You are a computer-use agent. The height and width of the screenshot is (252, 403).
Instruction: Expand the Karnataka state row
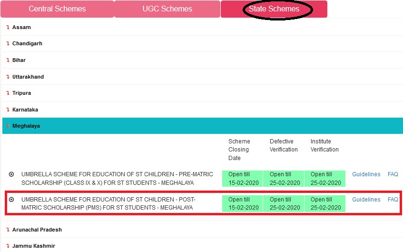203,110
